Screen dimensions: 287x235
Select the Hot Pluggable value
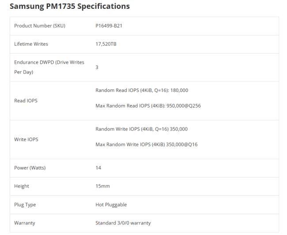[x=111, y=205]
